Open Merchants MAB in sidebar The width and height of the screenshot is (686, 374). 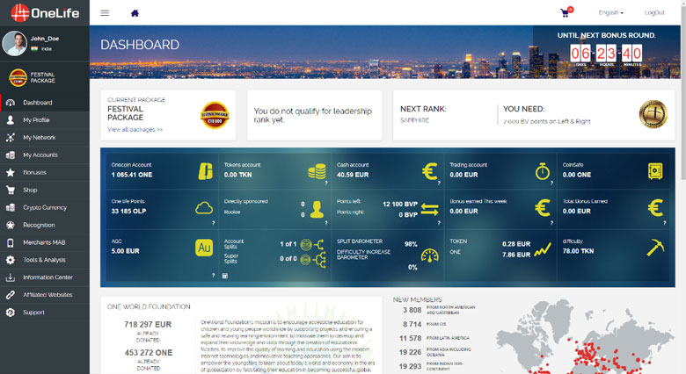tap(45, 242)
